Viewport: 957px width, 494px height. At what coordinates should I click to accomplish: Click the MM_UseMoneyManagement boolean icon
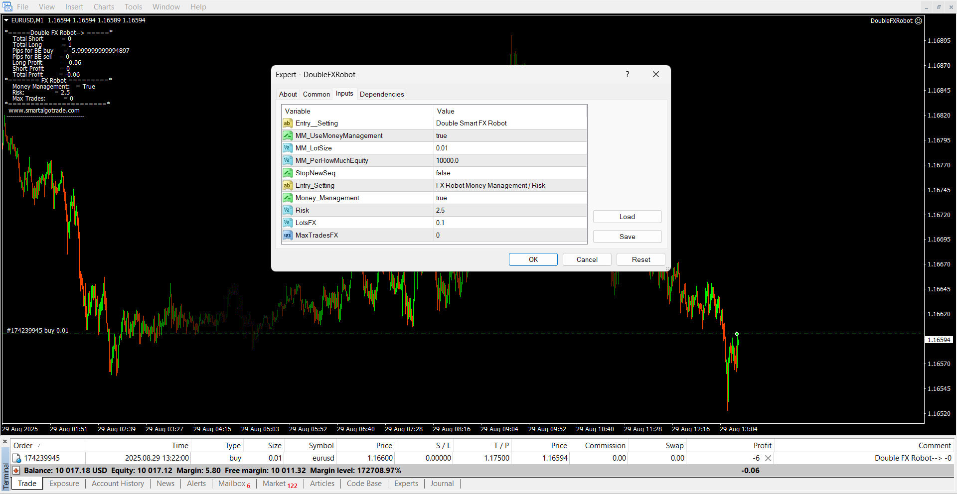pyautogui.click(x=288, y=135)
